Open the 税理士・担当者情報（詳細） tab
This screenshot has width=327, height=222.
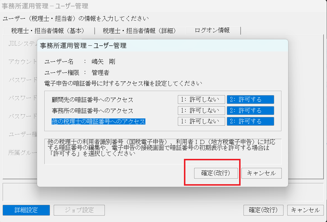[140, 31]
